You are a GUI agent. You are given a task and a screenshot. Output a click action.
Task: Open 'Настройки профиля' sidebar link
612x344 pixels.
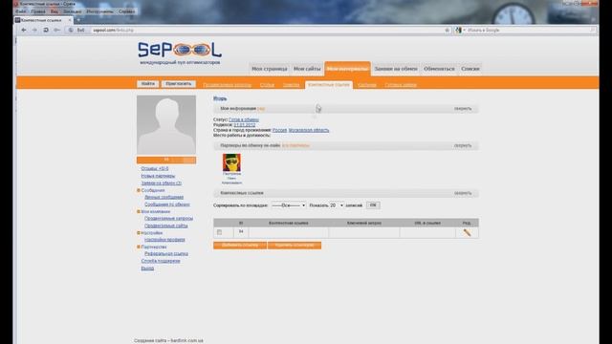coord(164,240)
